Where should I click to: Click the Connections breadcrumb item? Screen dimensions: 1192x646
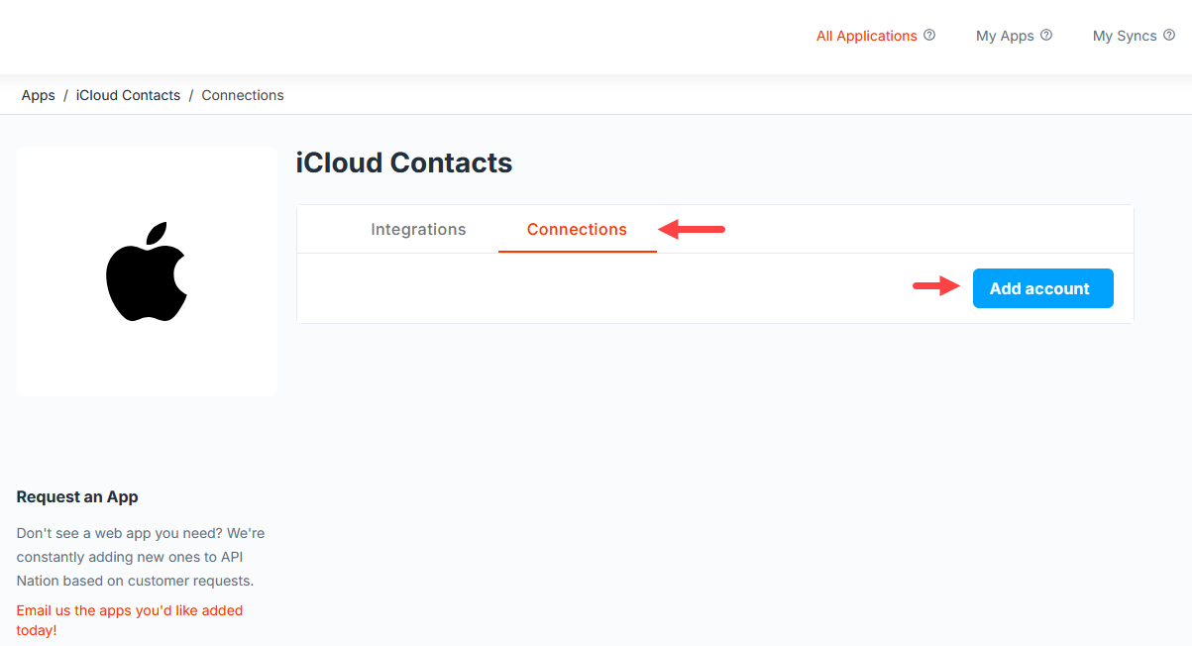coord(243,95)
